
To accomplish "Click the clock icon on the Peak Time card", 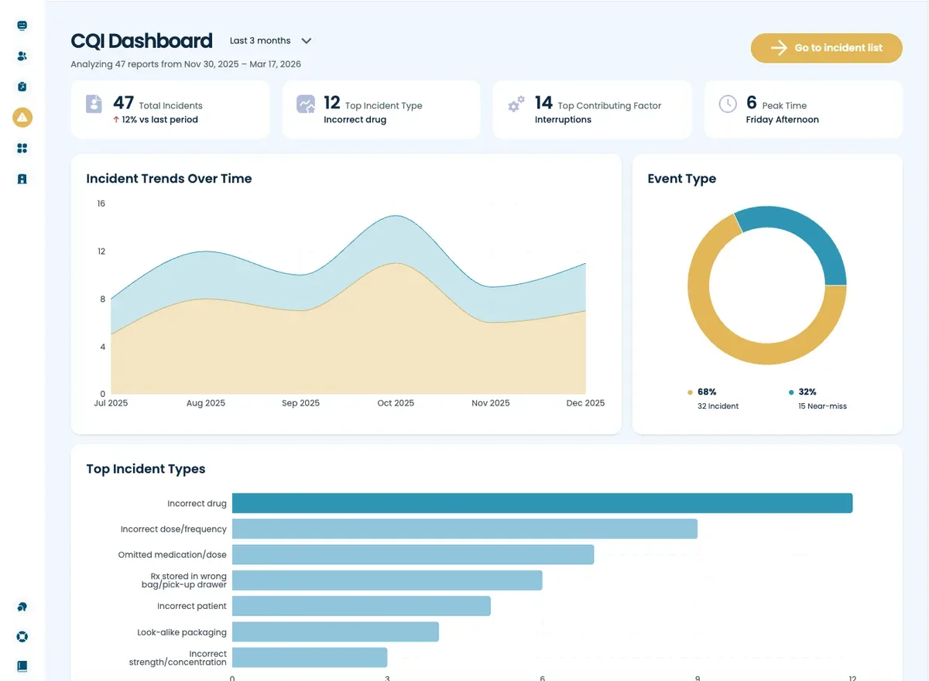I will [727, 102].
